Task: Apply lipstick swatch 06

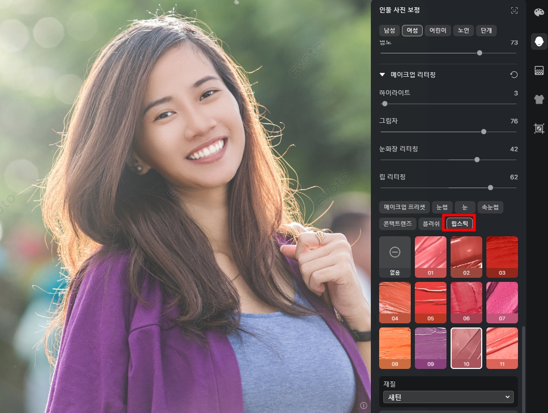Action: tap(466, 303)
